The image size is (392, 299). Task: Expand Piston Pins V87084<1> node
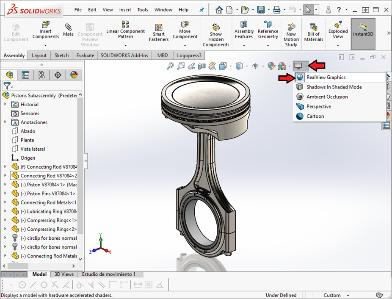[x=5, y=193]
